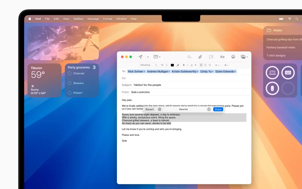Click the reply arrow icon in toolbar

click(189, 57)
